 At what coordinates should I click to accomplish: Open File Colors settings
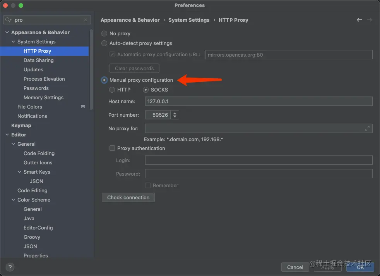pos(30,107)
